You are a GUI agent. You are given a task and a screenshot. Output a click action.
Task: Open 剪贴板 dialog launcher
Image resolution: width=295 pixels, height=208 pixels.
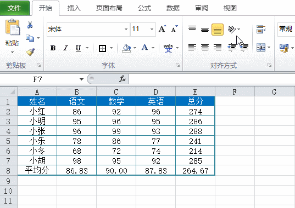pyautogui.click(x=39, y=65)
